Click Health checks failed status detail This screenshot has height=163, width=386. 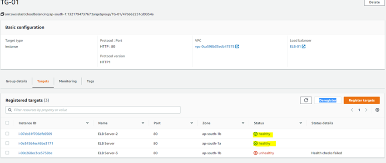pyautogui.click(x=327, y=153)
